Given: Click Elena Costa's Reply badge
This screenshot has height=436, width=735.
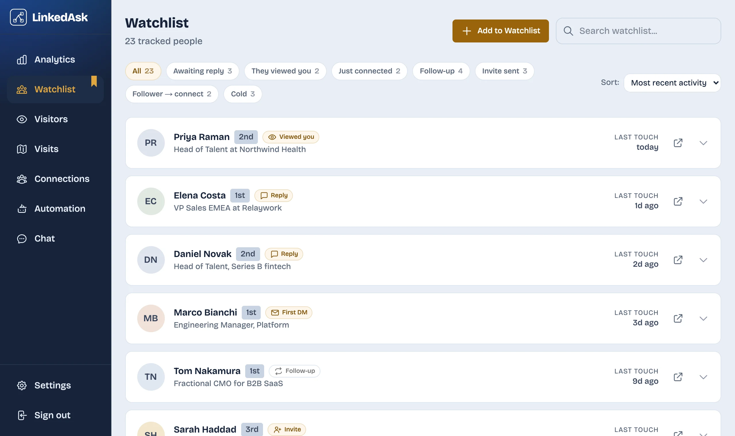Looking at the screenshot, I should pos(273,195).
